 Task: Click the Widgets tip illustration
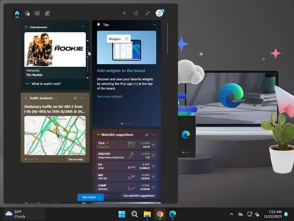[127, 47]
